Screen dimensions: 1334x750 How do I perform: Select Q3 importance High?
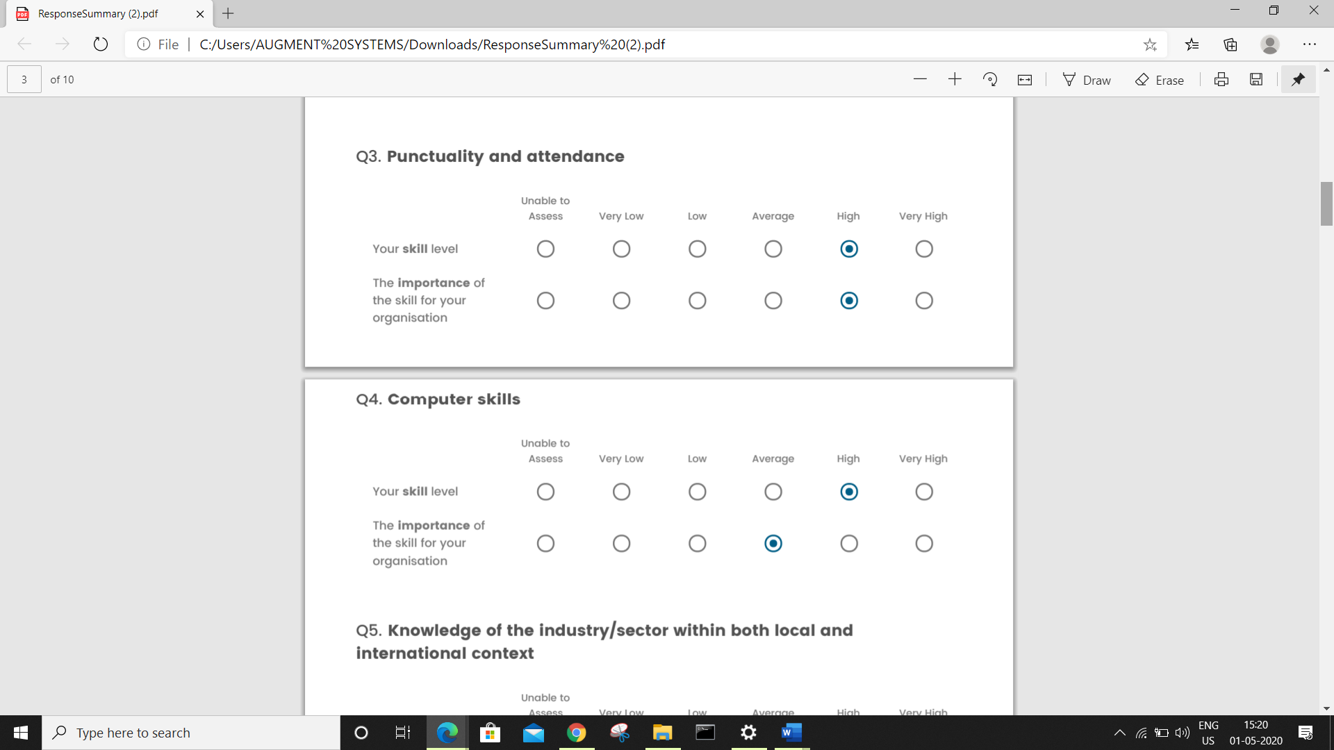click(848, 301)
